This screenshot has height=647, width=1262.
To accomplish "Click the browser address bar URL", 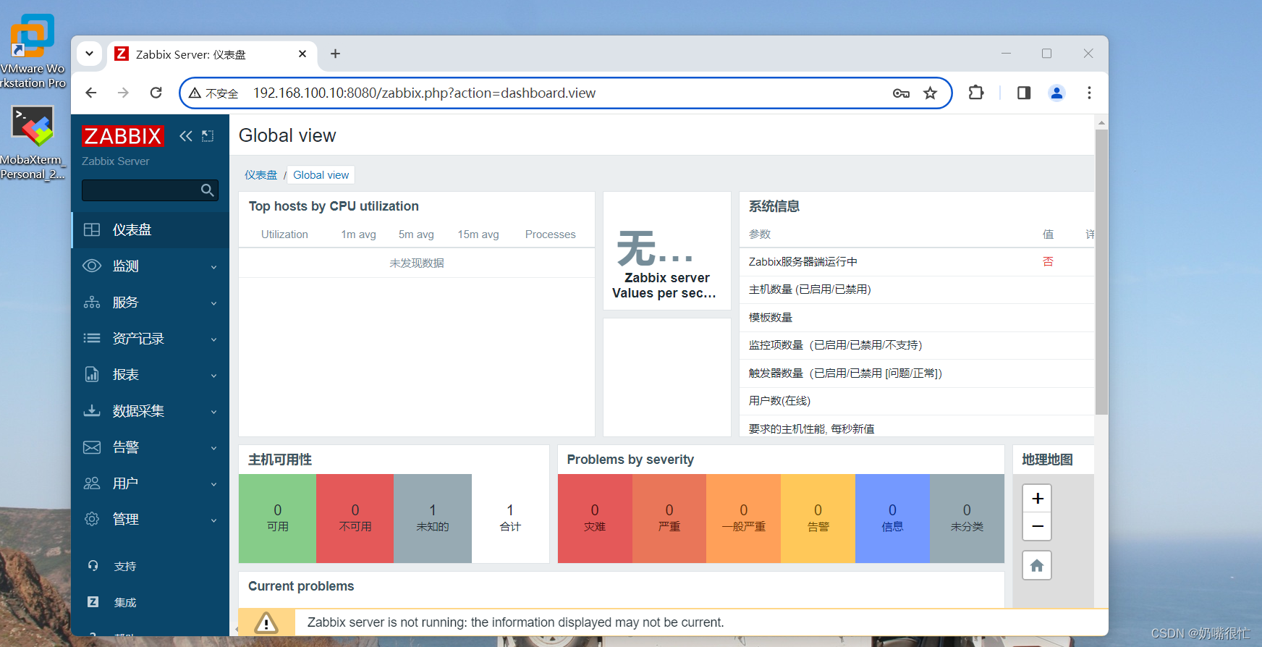I will point(424,93).
